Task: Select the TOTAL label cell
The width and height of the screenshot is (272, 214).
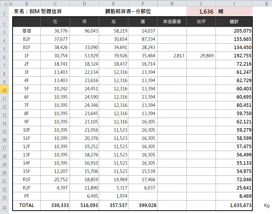Action: click(x=26, y=205)
